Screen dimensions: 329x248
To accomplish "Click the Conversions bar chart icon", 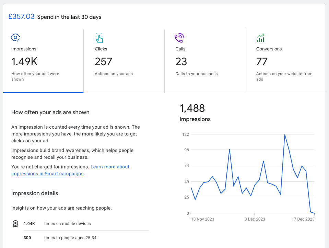I will 260,38.
